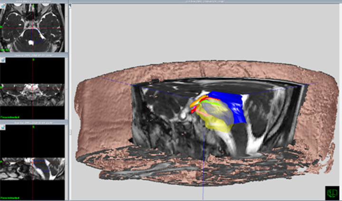Select the coronal MRI slice view
This screenshot has height=201, width=342.
pos(32,88)
